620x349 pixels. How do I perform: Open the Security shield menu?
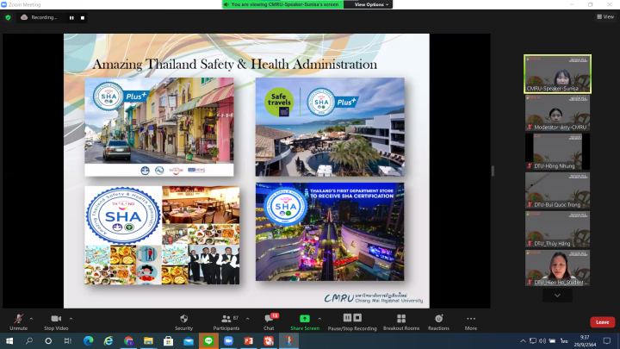click(x=184, y=322)
